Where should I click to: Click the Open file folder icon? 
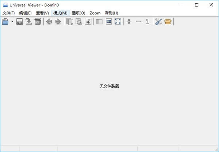coord(5,22)
